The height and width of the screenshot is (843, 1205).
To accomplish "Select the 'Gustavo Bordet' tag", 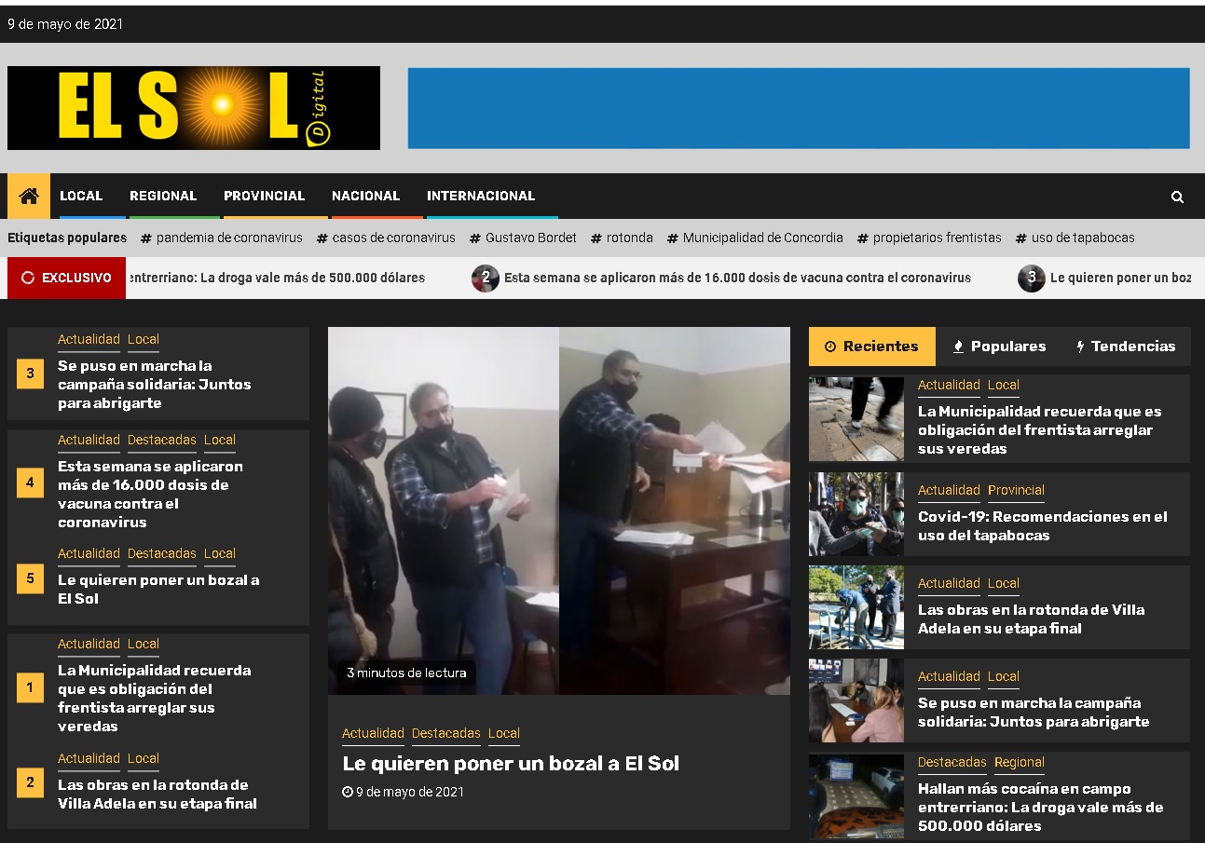I will [x=523, y=238].
